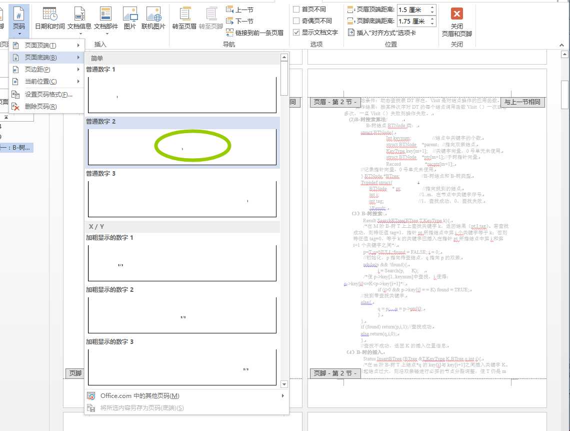Image resolution: width=570 pixels, height=431 pixels.
Task: Select 普通数字 2 page number style
Action: coord(182,142)
